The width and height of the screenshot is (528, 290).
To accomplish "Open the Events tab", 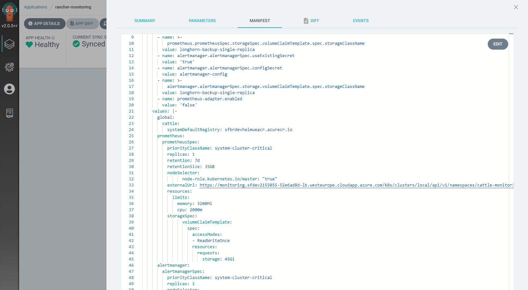I will (361, 21).
